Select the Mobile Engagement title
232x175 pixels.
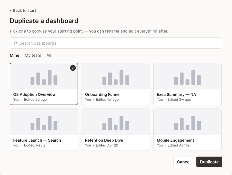175,140
